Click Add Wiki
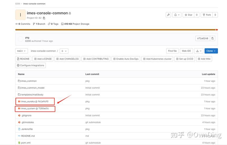The image size is (227, 145). (204, 59)
